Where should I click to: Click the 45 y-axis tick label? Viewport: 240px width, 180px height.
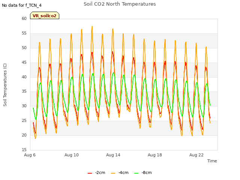(24, 63)
